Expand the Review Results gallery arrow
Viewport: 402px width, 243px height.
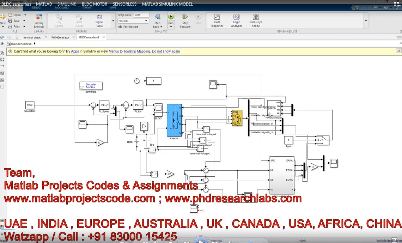[x=366, y=21]
